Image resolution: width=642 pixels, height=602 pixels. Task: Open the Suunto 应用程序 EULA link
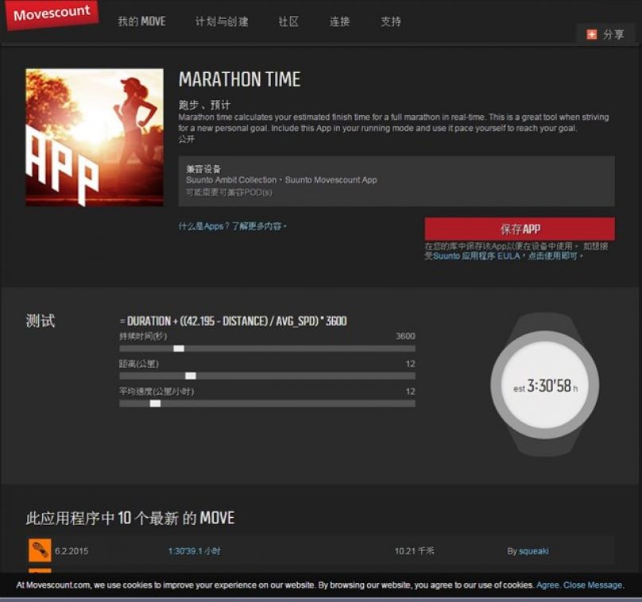click(477, 257)
